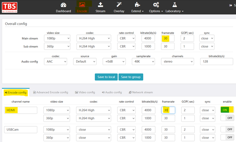Enable the USBCam 1080p stream toggle
236x142 pixels.
(227, 129)
